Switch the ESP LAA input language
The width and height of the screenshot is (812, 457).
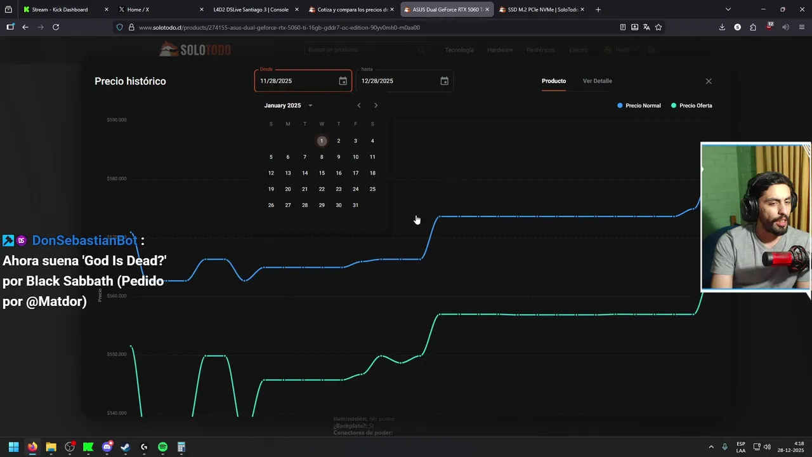[741, 447]
